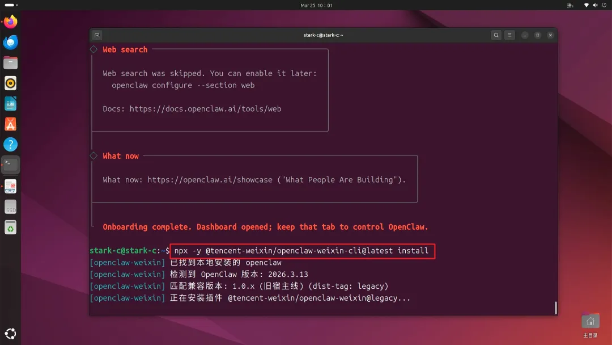Open Firefox from the dock
Screen dimensions: 612x345
[11, 22]
